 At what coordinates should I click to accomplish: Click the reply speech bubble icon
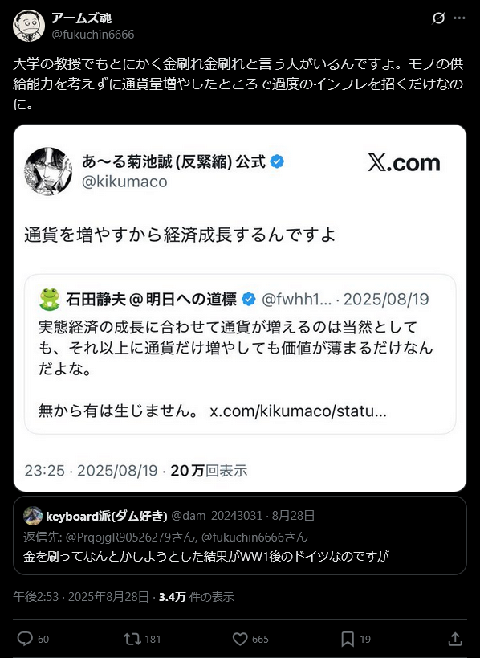pyautogui.click(x=25, y=639)
